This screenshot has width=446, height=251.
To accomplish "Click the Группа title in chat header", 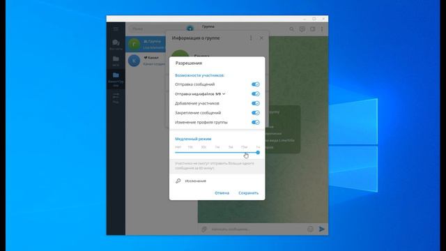I will [x=208, y=26].
